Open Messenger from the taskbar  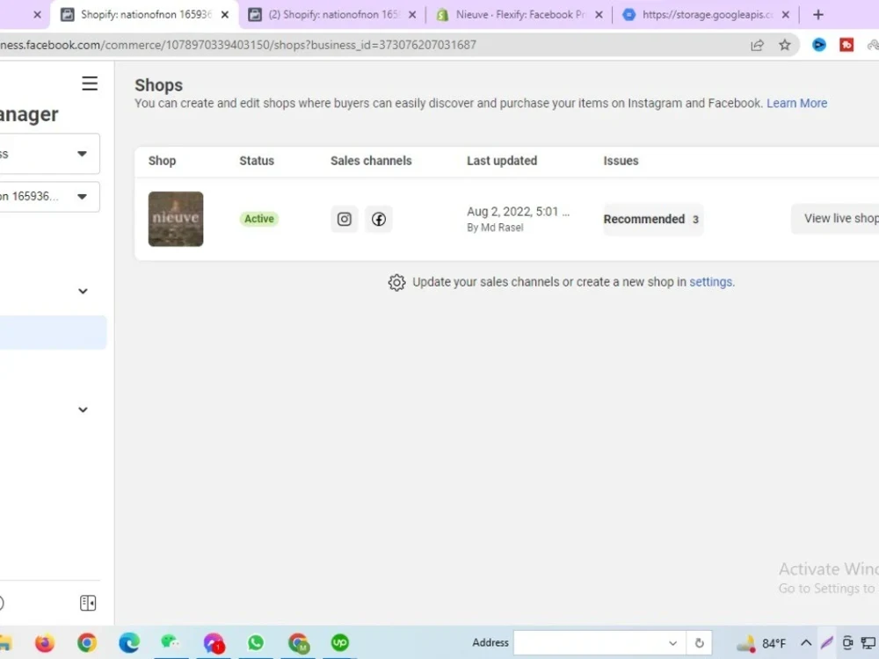[x=214, y=643]
